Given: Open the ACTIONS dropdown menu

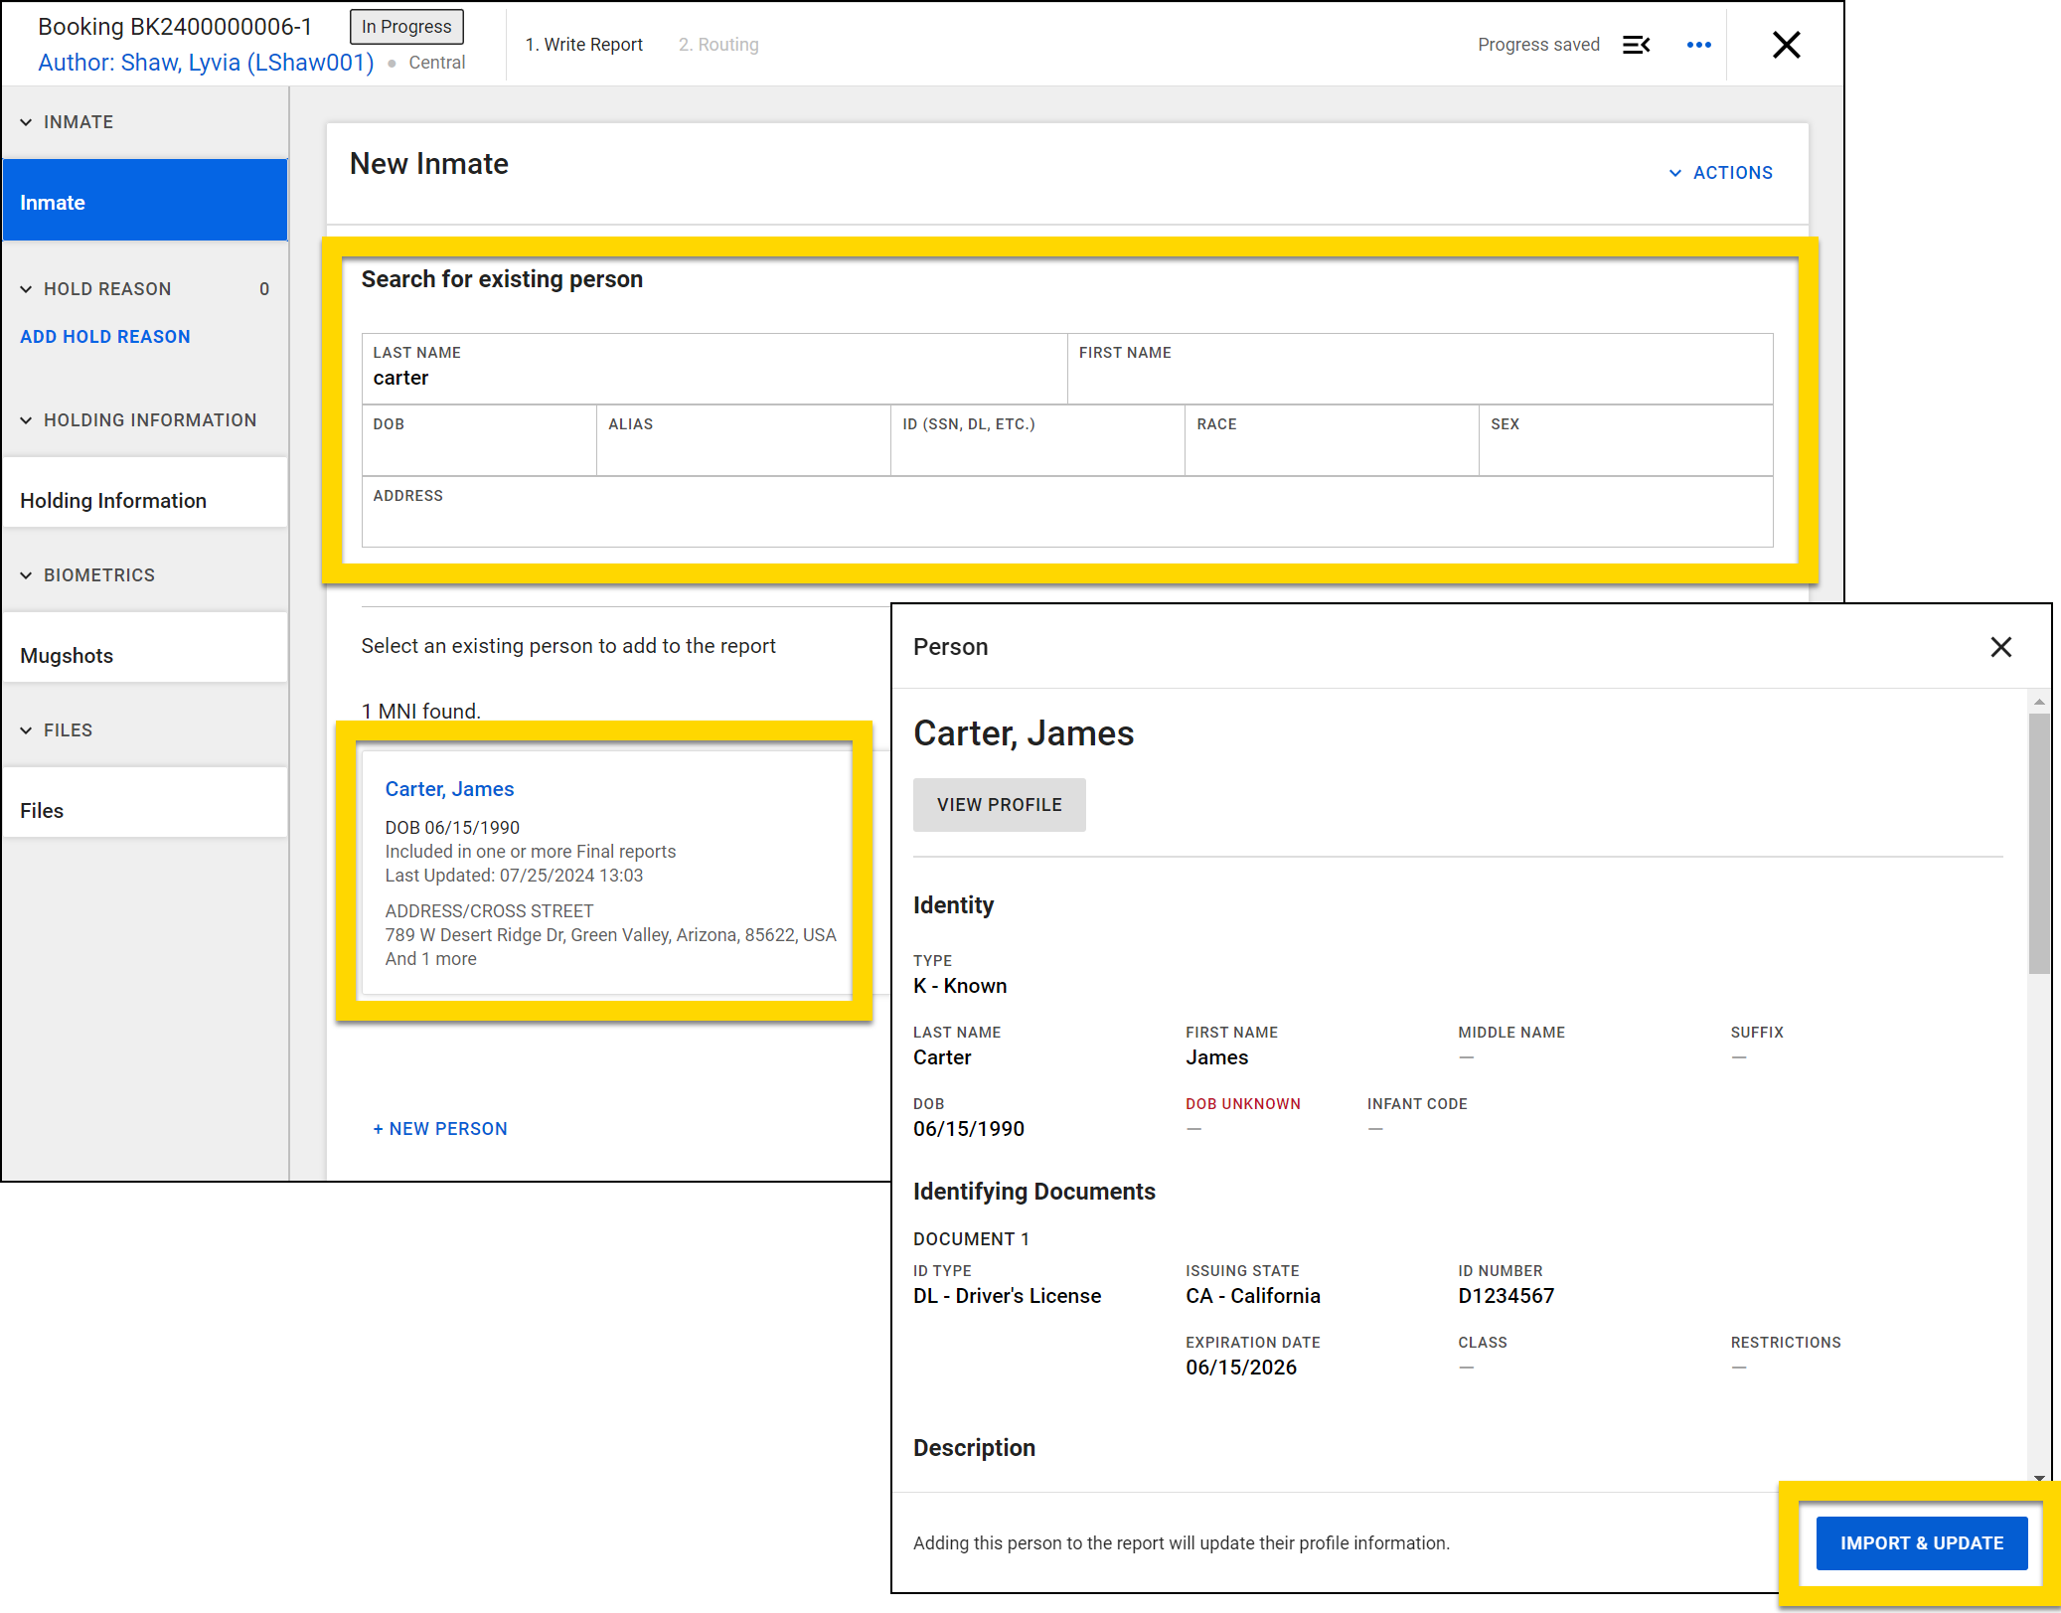Looking at the screenshot, I should 1721,172.
